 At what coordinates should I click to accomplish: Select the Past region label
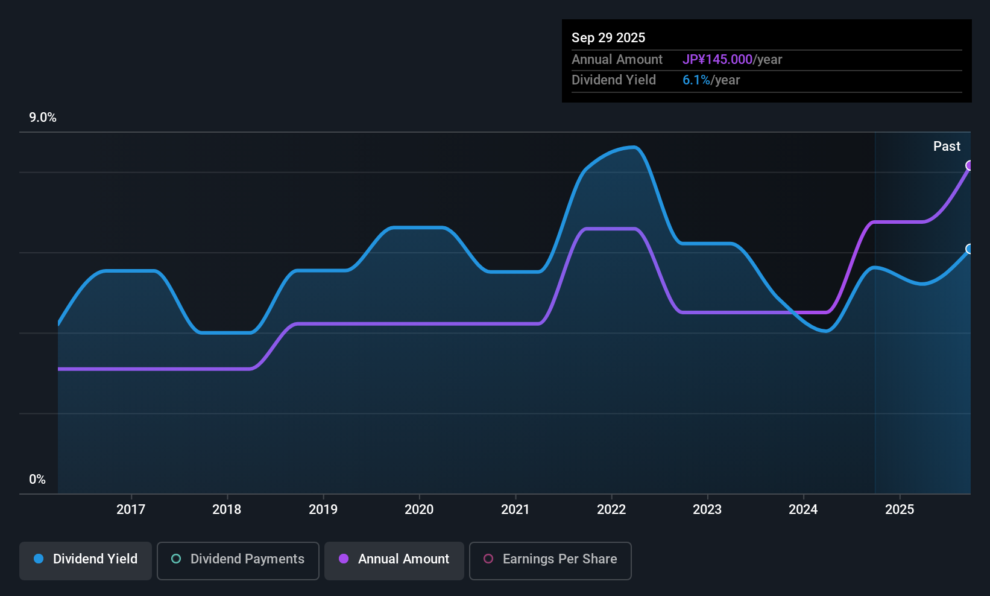point(947,146)
